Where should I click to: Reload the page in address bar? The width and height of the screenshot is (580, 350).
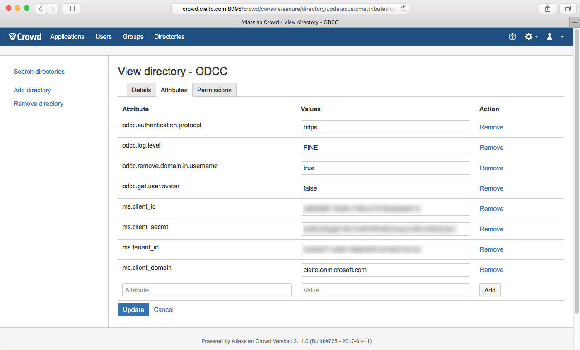point(403,8)
